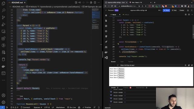The width and height of the screenshot is (194, 109).
Task: Remove Item 1 in the preview
Action: coord(121,69)
